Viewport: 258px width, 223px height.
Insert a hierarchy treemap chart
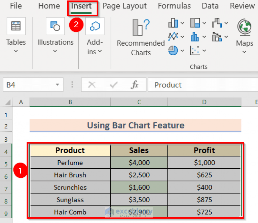pos(195,23)
